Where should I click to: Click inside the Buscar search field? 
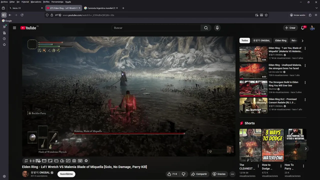[x=156, y=28]
